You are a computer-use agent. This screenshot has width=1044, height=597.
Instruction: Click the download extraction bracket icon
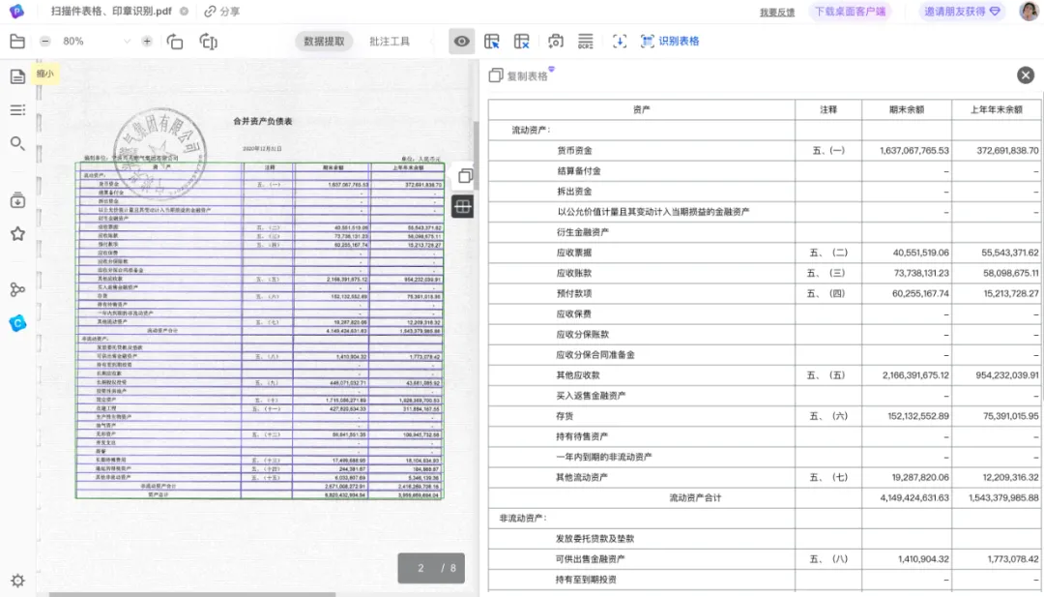point(620,42)
